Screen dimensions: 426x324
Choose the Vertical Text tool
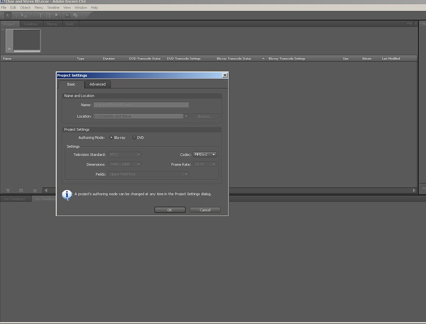point(48,15)
